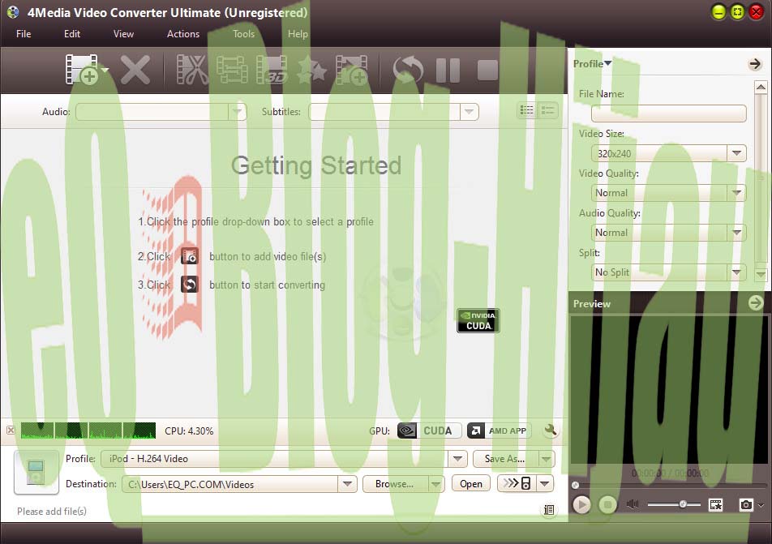Click the log/list icon in status bar

click(549, 510)
